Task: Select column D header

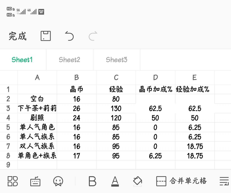Action: click(156, 77)
